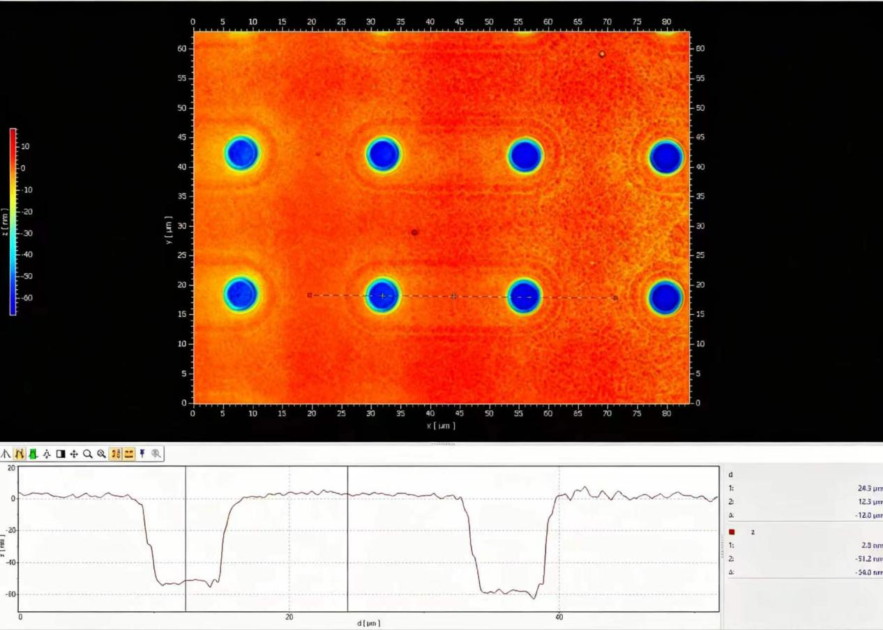Image resolution: width=883 pixels, height=630 pixels.
Task: Toggle the highlighted horizontal cursors button
Action: tap(129, 454)
